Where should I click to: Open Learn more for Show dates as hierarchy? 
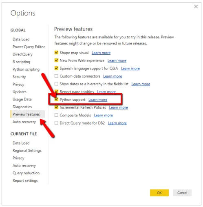pyautogui.click(x=141, y=84)
